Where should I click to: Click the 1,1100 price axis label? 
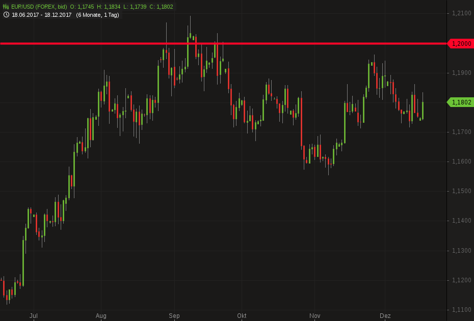461,309
